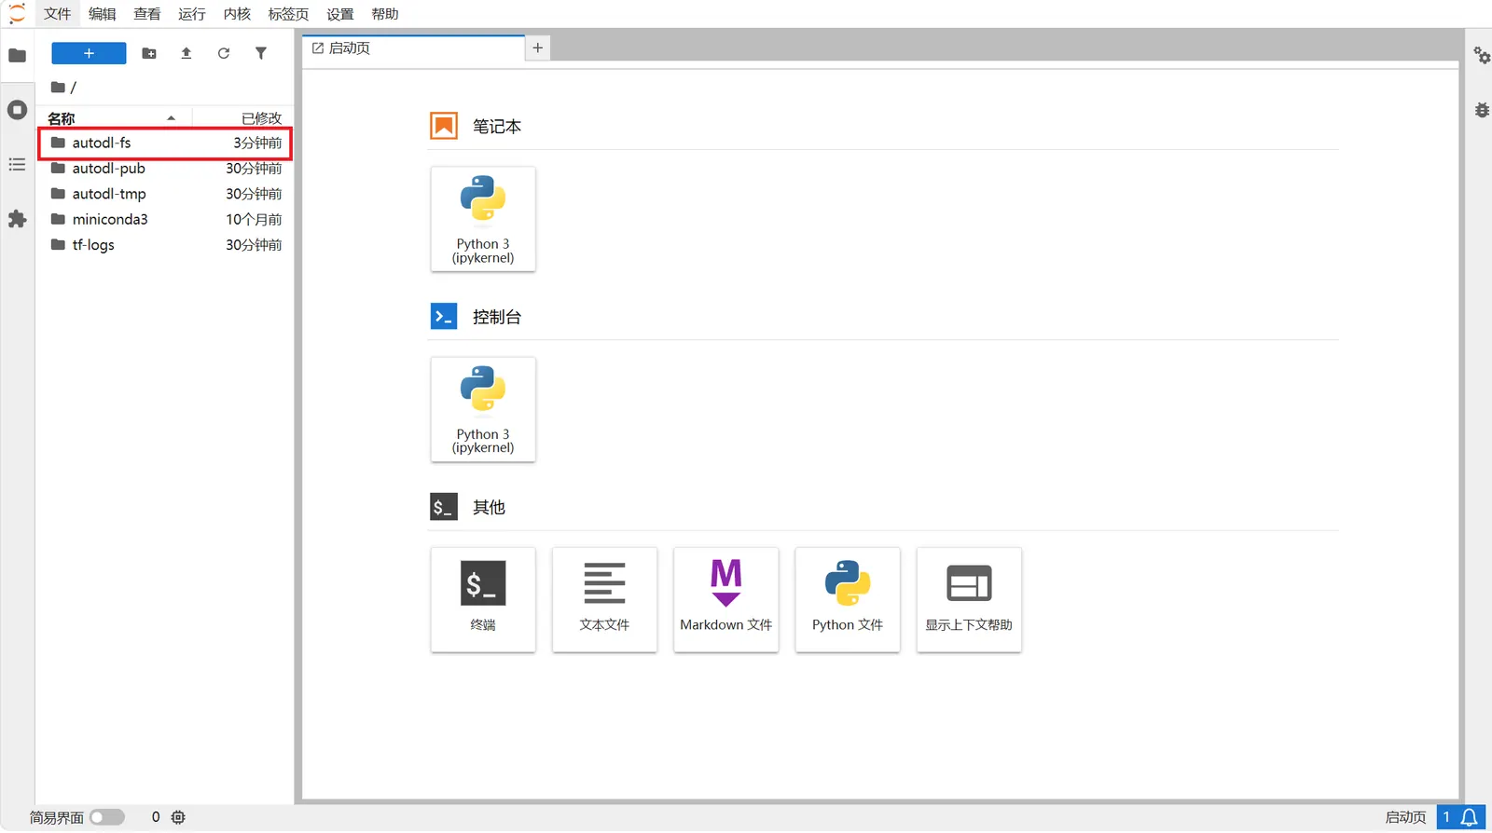
Task: Open the property inspector gears icon
Action: [x=1481, y=55]
